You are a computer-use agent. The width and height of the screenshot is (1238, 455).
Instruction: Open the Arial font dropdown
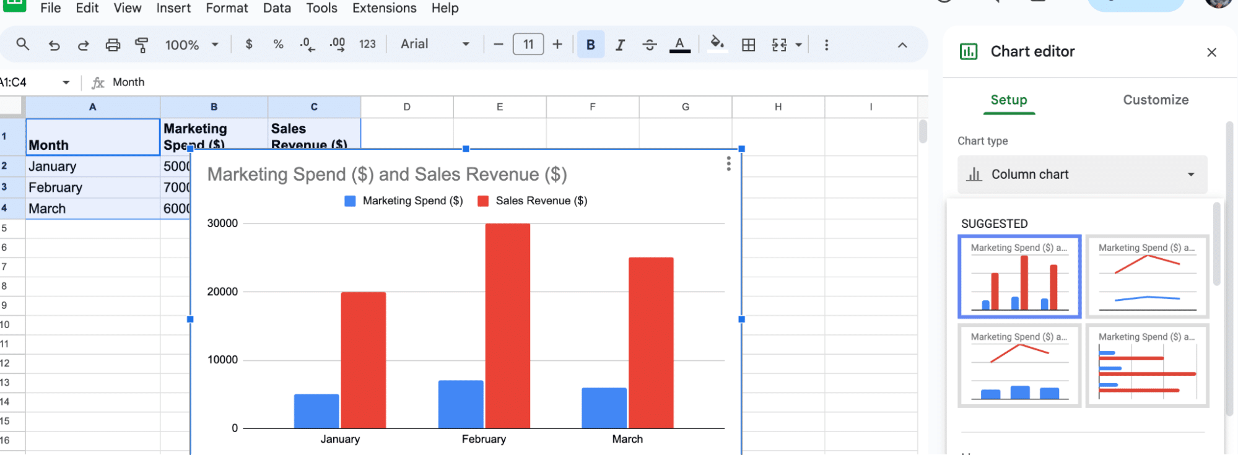point(435,45)
